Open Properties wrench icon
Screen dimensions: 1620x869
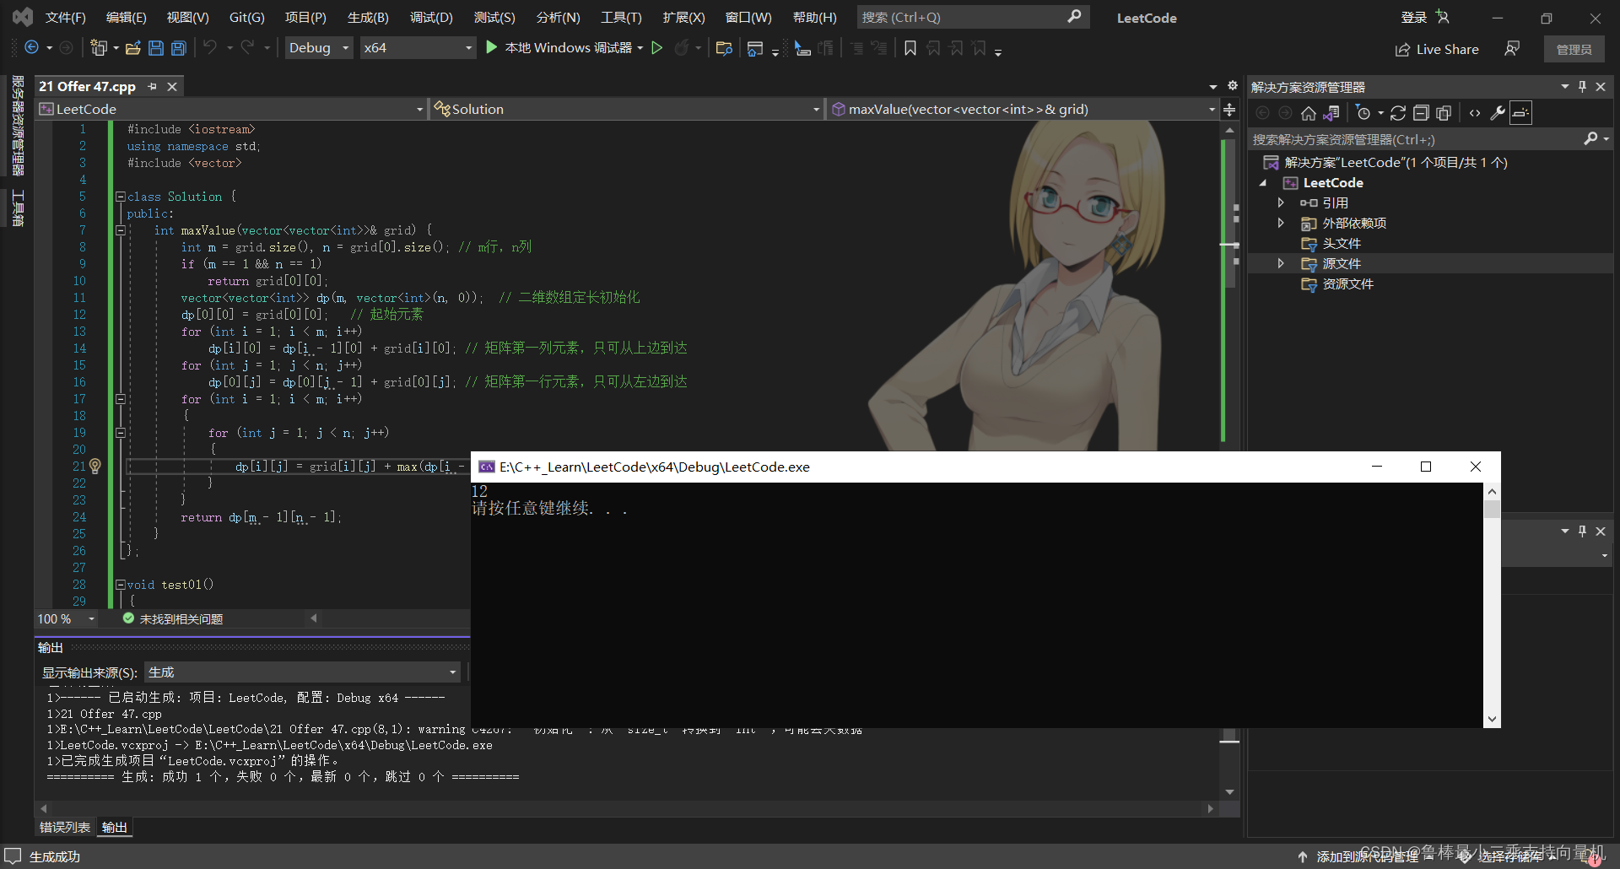click(1498, 113)
